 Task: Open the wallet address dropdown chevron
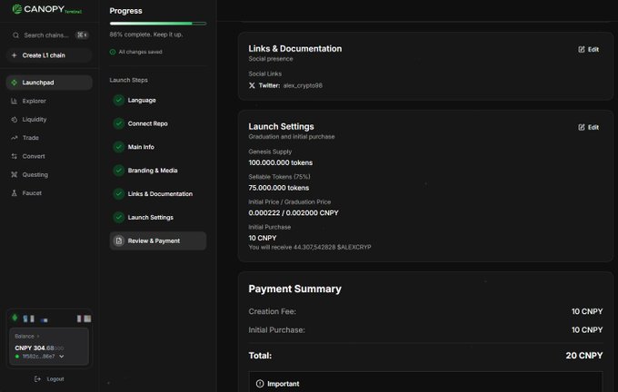[62, 357]
